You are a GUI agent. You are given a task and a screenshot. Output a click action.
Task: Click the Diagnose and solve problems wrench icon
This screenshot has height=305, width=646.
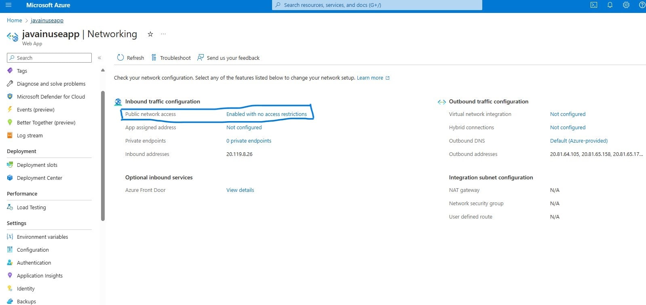tap(10, 84)
